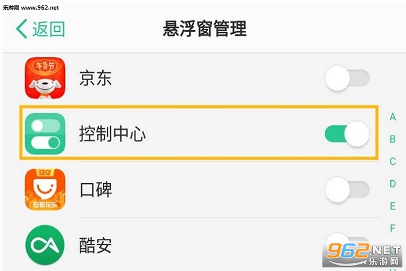406x271 pixels.
Task: Select the 酷安 app name label
Action: click(96, 245)
